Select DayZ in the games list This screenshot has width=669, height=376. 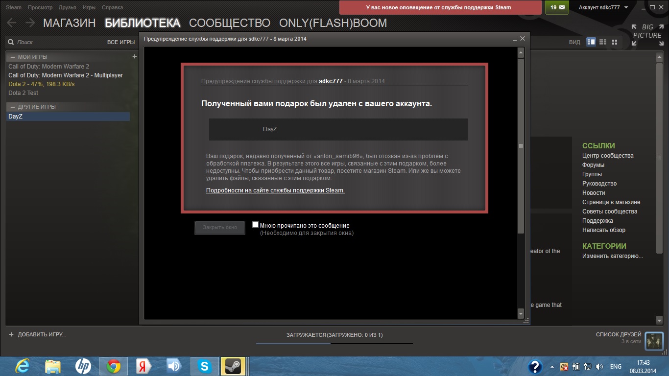point(68,117)
